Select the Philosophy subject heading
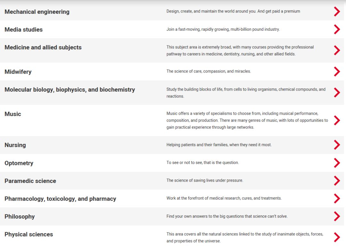Screen dimensions: 346x249 [20, 217]
